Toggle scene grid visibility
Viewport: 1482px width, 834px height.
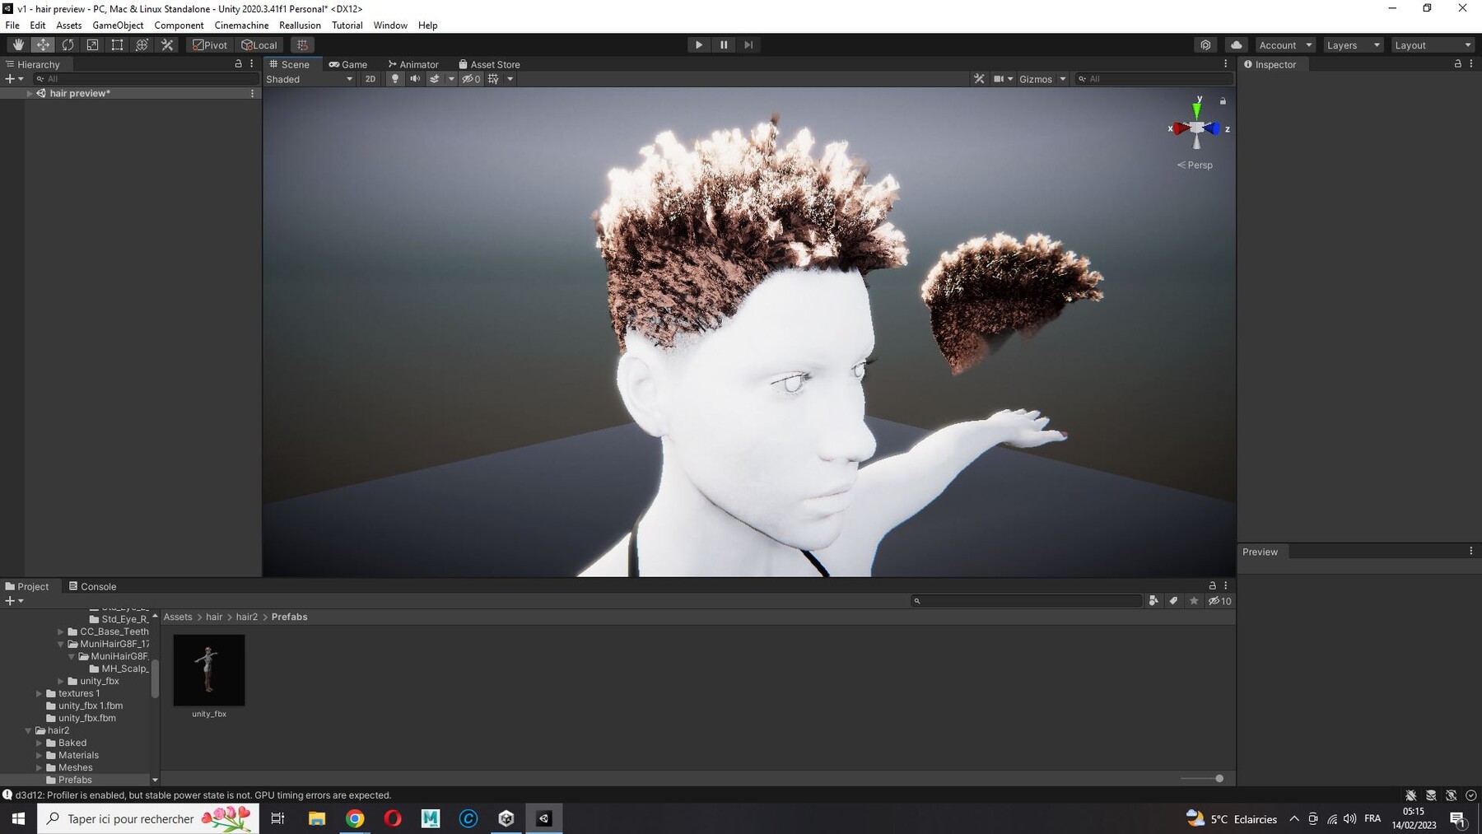(x=493, y=79)
